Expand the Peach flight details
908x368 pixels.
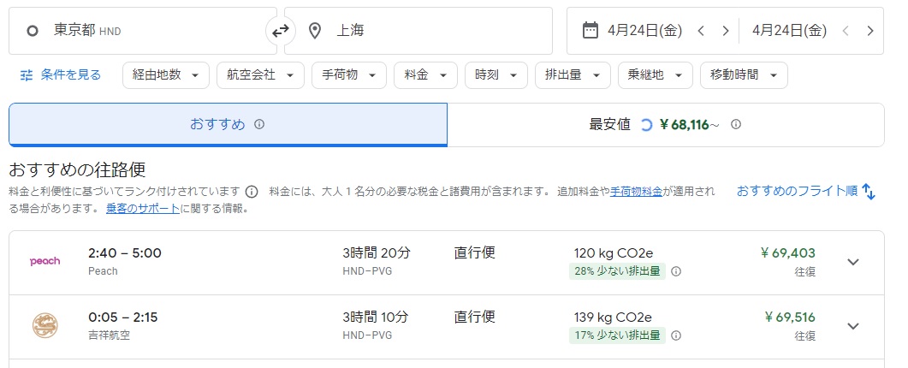[x=852, y=262]
